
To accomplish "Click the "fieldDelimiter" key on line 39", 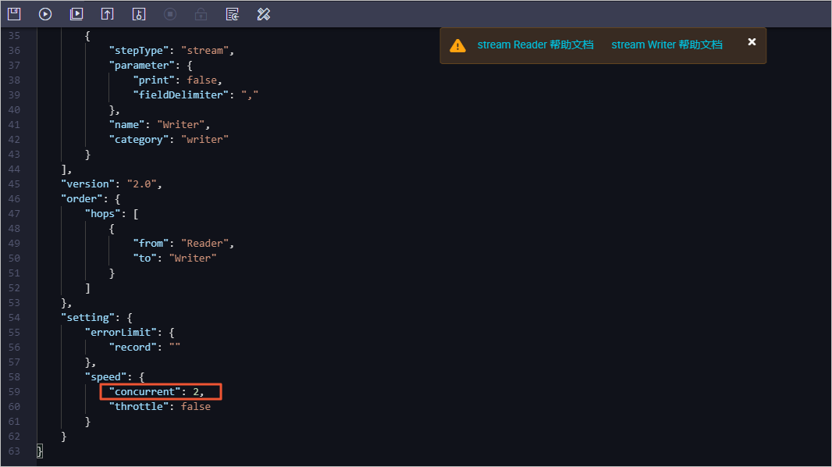I will pos(181,94).
